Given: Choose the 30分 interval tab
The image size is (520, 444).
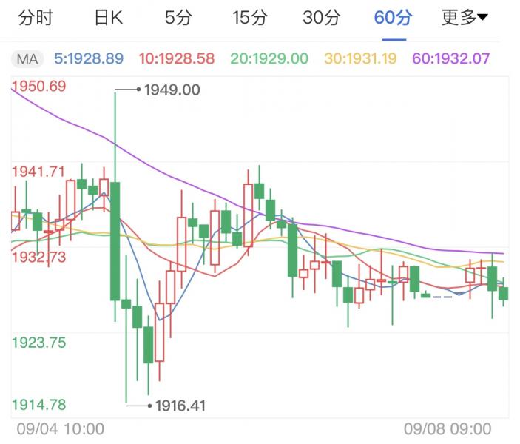Looking at the screenshot, I should point(321,18).
